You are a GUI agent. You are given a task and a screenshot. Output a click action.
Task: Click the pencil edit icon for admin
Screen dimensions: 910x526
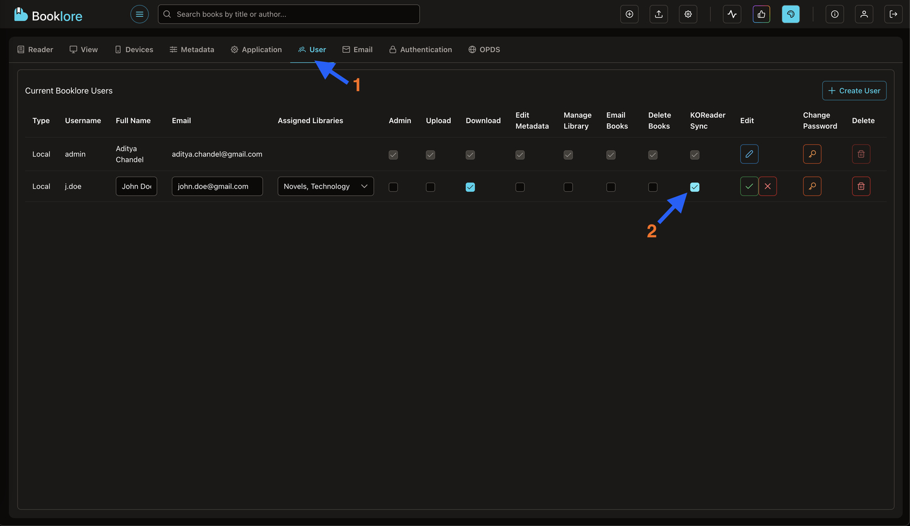(749, 154)
